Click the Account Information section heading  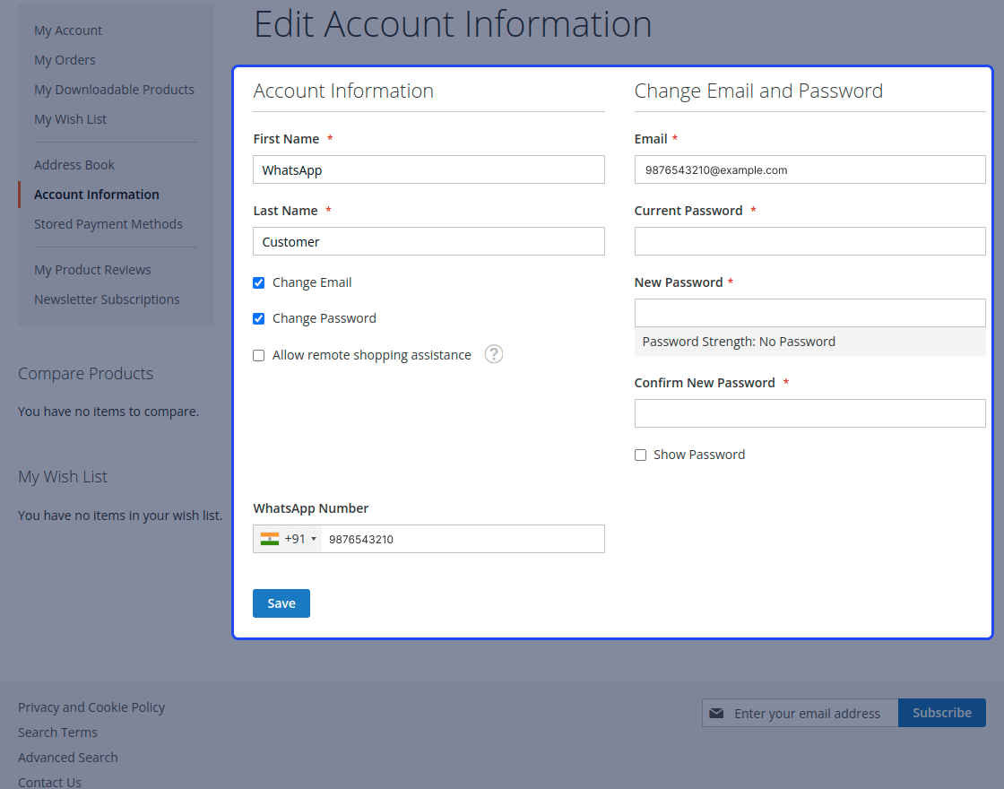tap(343, 91)
